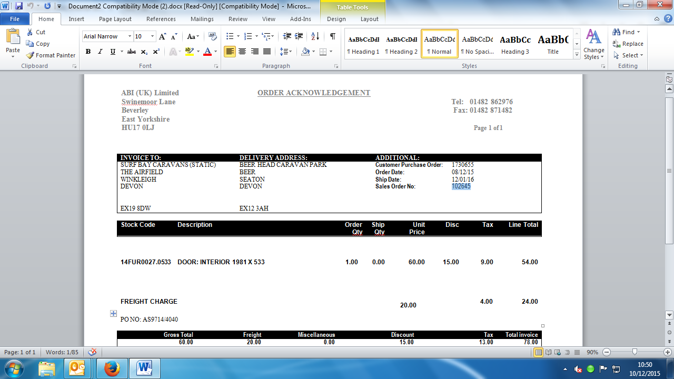
Task: Open the Select dropdown in Editing group
Action: (629, 55)
